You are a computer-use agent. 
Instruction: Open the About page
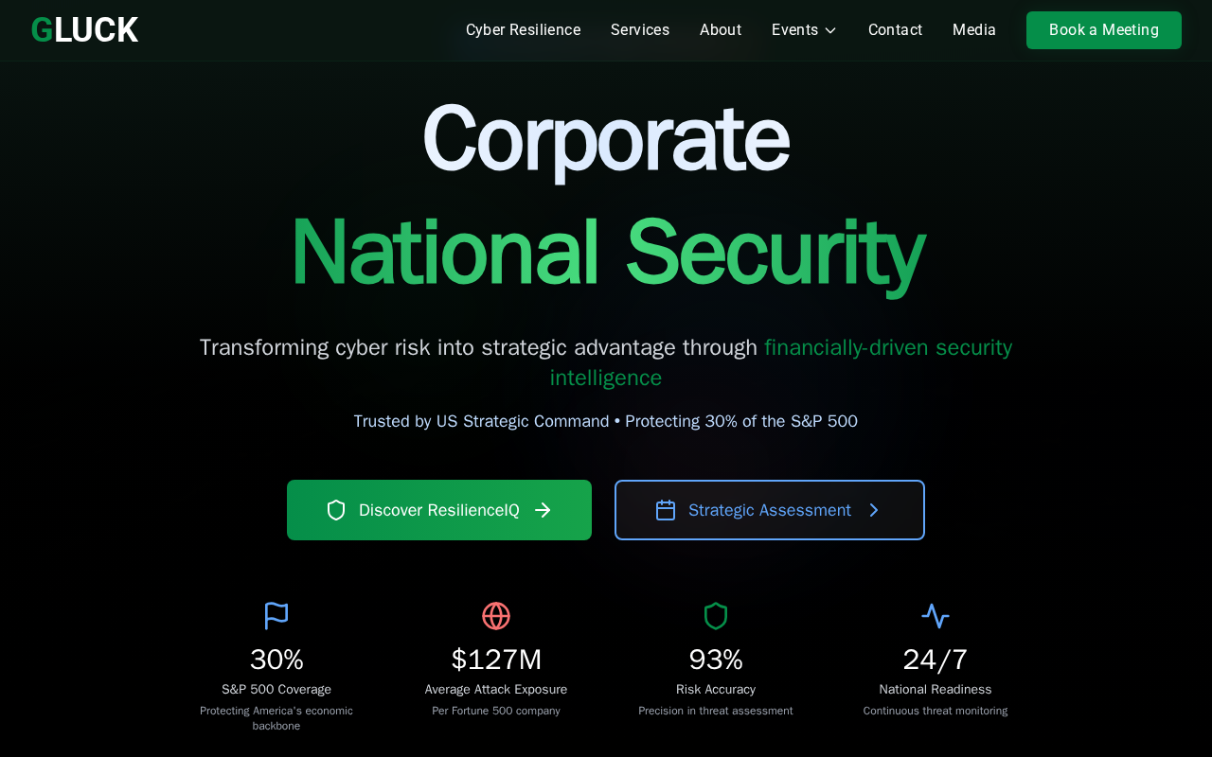721,30
